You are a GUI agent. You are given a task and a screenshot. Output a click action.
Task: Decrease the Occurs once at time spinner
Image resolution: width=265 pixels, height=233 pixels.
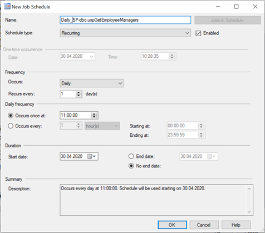click(x=94, y=117)
